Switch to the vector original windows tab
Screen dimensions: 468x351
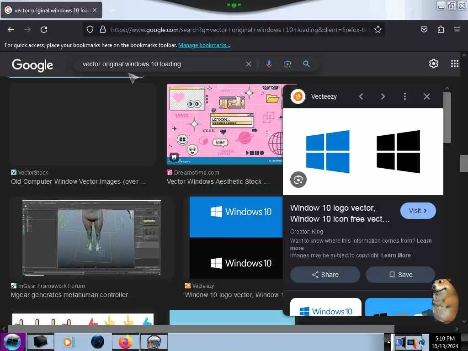(x=51, y=10)
